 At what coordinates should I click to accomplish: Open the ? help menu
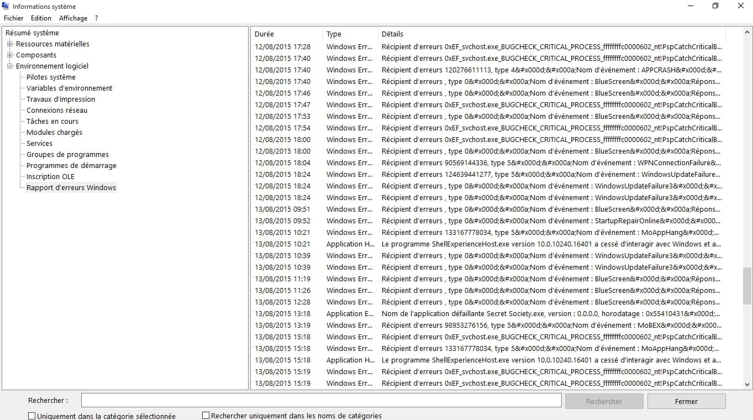click(x=96, y=18)
